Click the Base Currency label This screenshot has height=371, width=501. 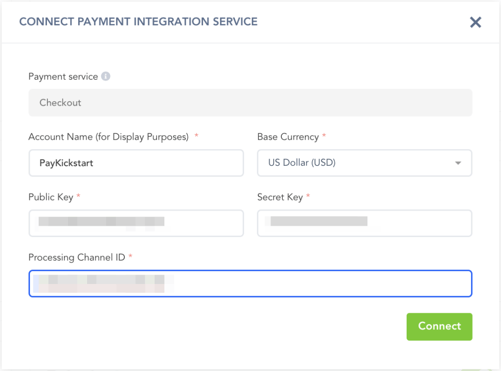288,137
